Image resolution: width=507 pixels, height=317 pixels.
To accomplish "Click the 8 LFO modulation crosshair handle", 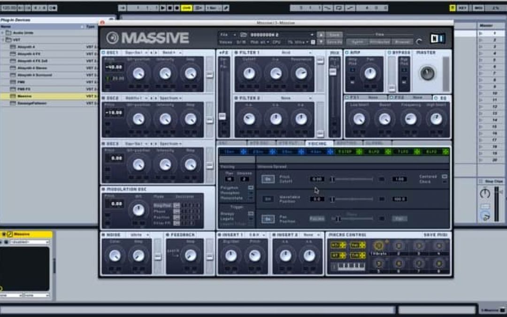I will pos(446,152).
